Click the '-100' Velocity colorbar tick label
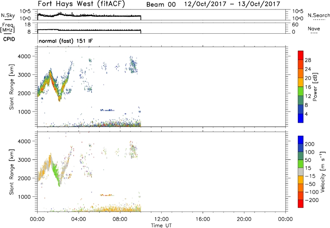The image size is (330, 228). pos(311,192)
